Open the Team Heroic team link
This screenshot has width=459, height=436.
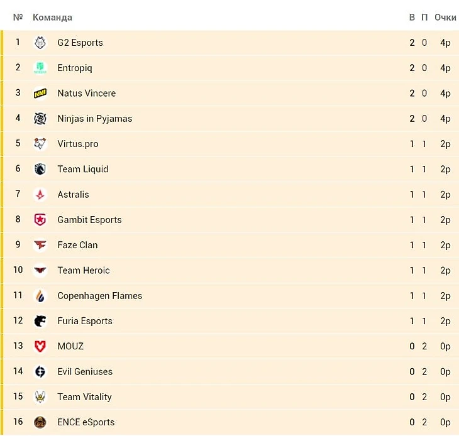[x=83, y=270]
